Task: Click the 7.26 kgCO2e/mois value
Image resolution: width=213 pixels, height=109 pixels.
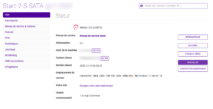Action: click(x=90, y=96)
